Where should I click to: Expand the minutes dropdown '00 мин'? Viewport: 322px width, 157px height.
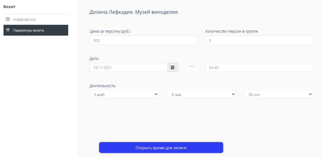click(278, 94)
